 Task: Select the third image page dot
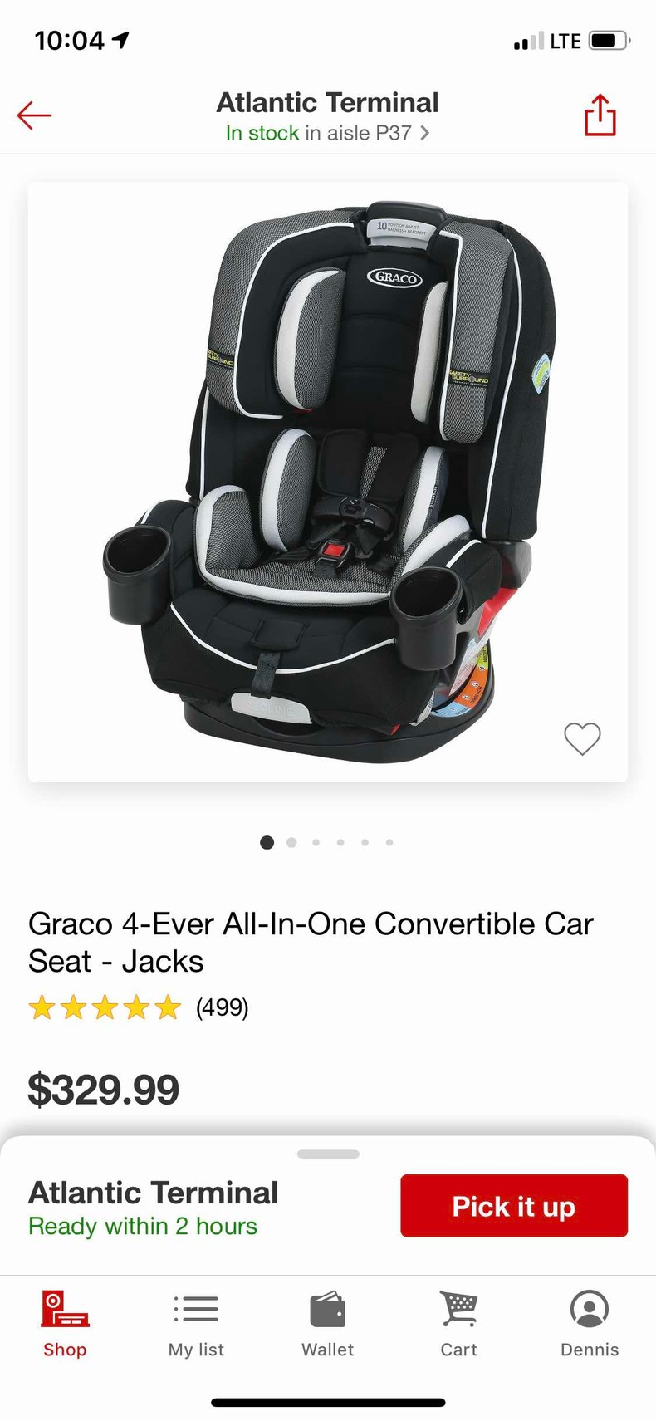(316, 842)
